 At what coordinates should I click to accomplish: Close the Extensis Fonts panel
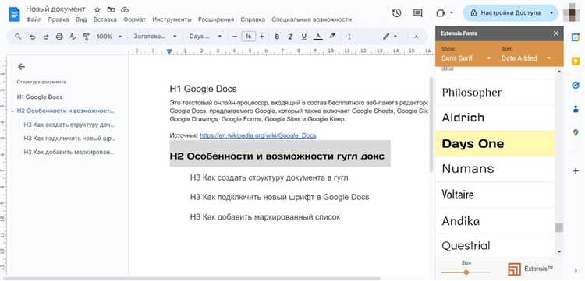point(556,33)
